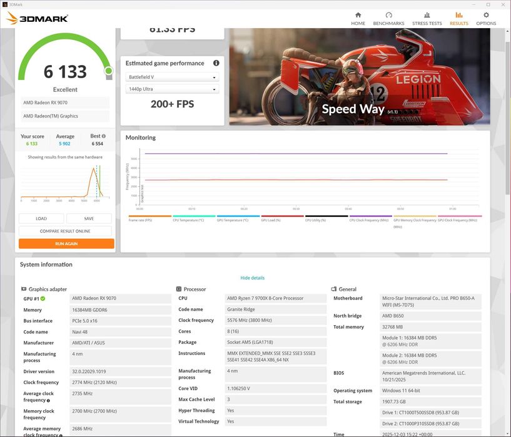Toggle the CPU Utility (%) legend
The width and height of the screenshot is (511, 437).
click(x=326, y=218)
